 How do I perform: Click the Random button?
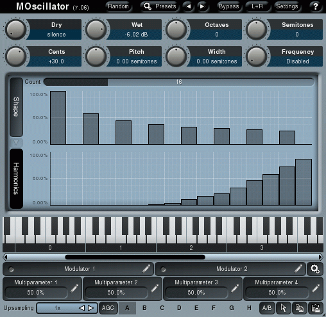(x=118, y=6)
